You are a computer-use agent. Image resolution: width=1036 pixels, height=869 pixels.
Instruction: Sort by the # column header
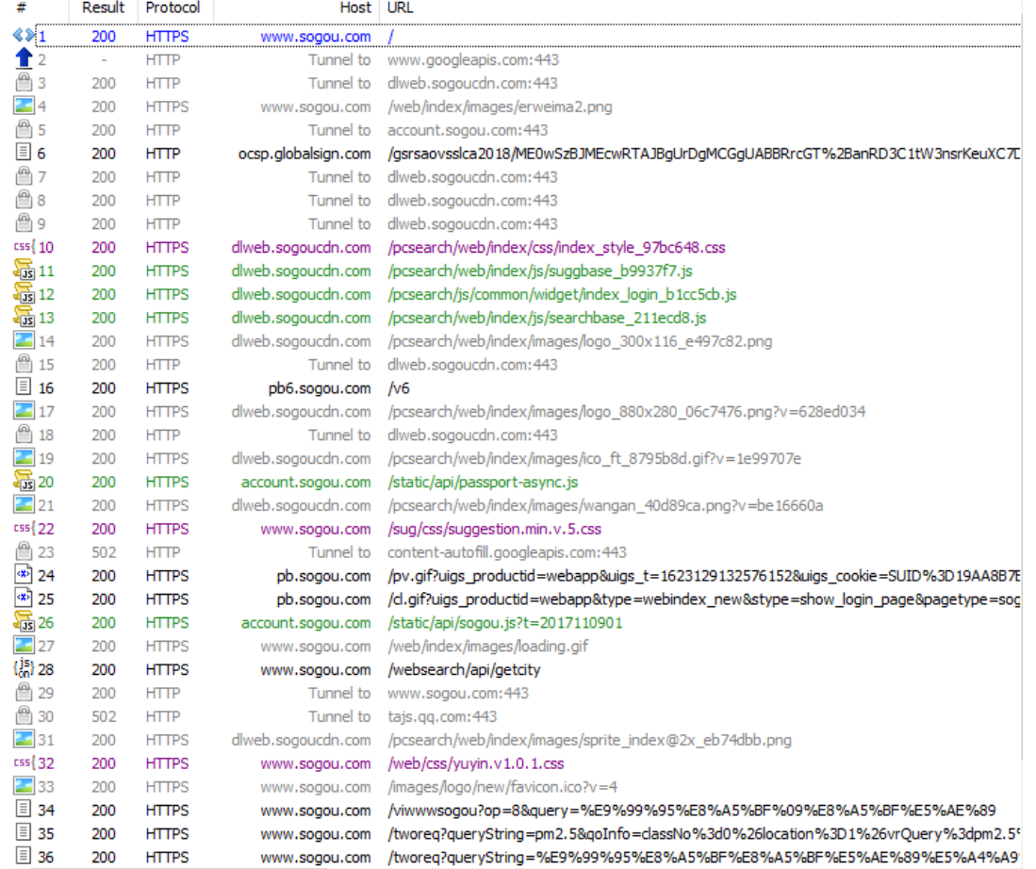(21, 8)
